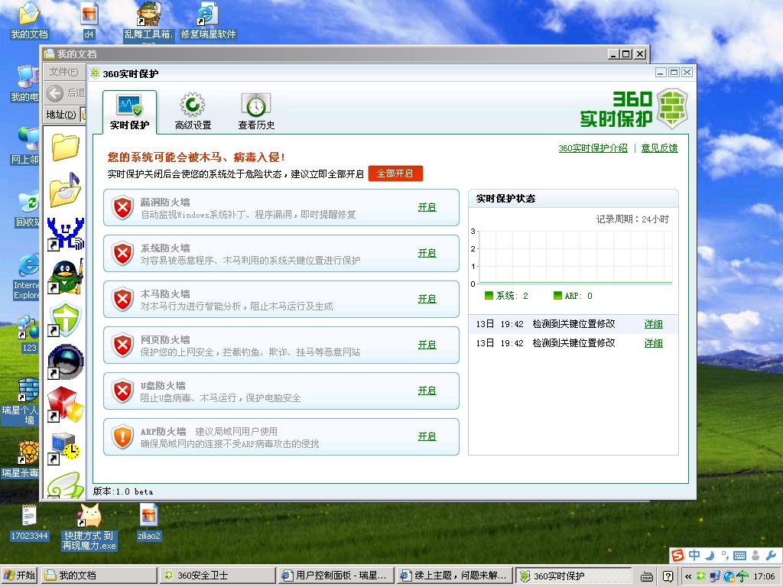Enable ARP防火墙 via its 开启 link
Viewport: 783px width, 587px height.
427,436
